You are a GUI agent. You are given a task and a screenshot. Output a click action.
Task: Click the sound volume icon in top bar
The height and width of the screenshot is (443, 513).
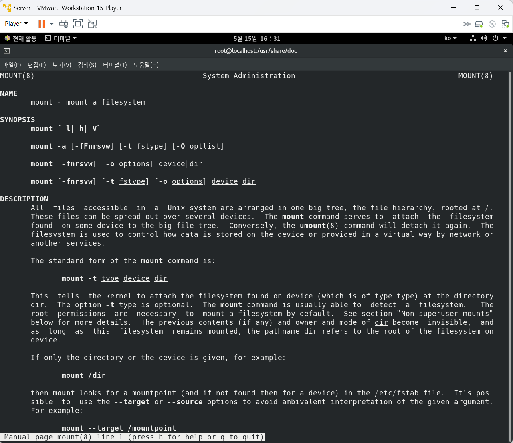pos(484,38)
